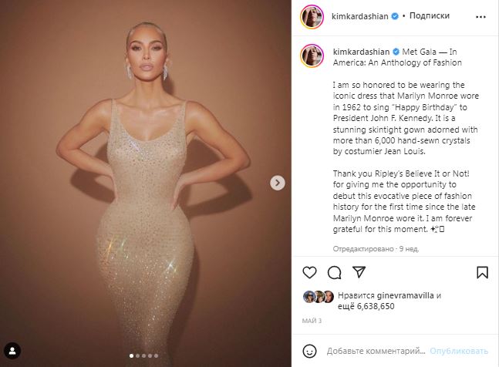Click the header profile avatar
This screenshot has height=367, width=499.
click(x=312, y=15)
